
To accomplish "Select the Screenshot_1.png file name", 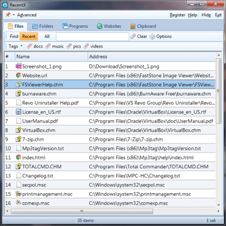I will tap(42, 67).
